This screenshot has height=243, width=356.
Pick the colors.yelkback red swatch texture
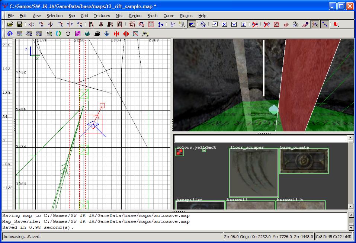coord(179,152)
